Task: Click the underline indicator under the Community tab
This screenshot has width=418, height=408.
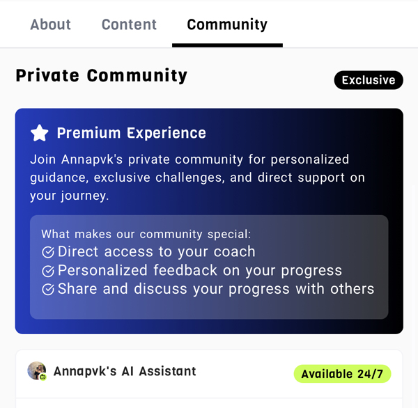Action: click(227, 45)
